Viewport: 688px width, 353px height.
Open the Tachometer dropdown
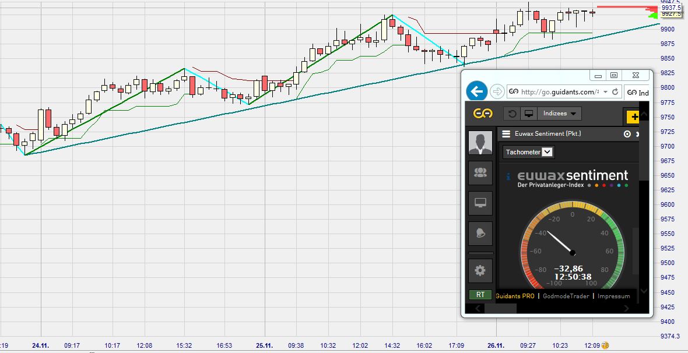546,152
